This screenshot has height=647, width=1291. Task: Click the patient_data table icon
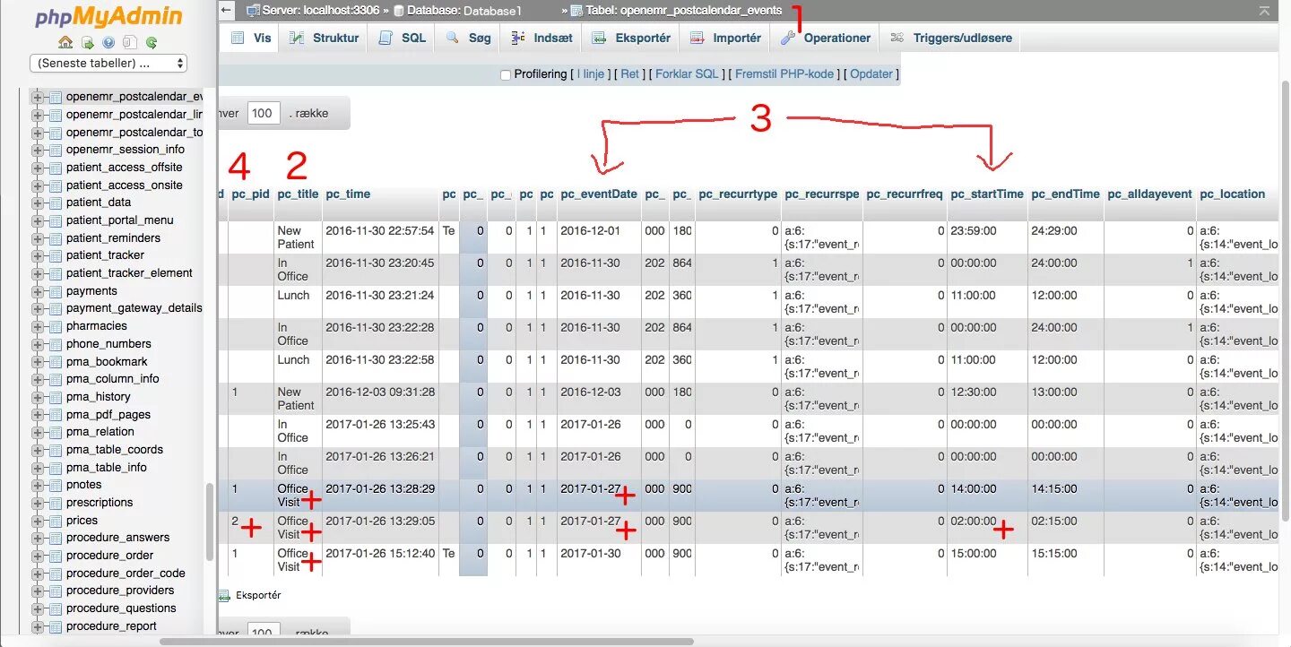pos(56,203)
